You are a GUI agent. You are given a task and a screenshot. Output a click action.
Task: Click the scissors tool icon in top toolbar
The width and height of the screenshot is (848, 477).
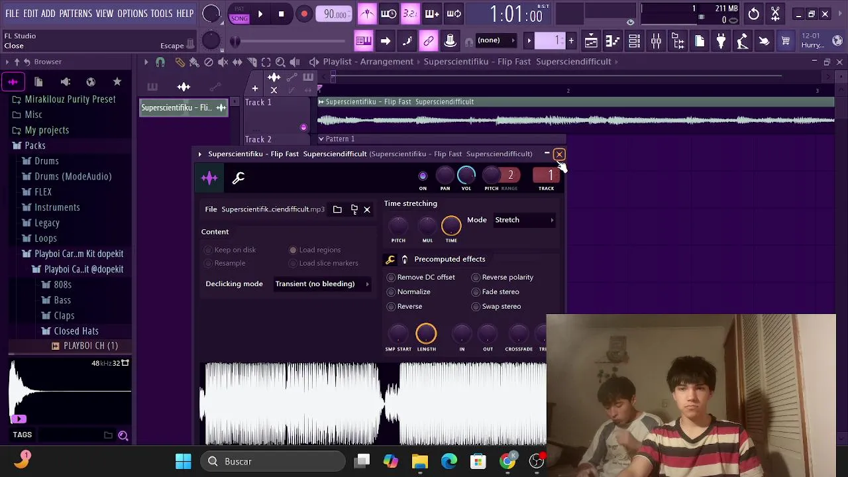[x=775, y=14]
